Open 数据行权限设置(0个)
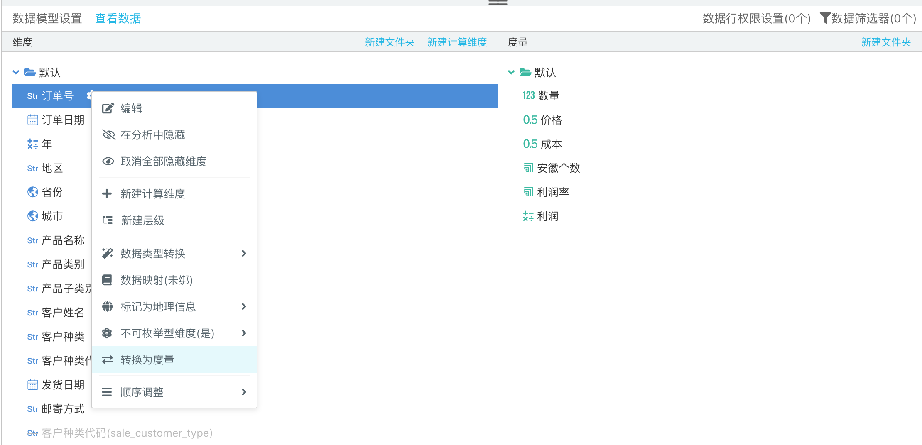922x445 pixels. (756, 18)
